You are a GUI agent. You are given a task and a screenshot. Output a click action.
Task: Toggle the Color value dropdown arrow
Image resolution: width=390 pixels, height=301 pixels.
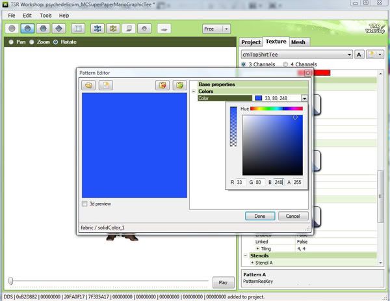304,98
